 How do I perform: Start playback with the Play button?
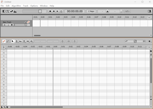click(x=57, y=11)
